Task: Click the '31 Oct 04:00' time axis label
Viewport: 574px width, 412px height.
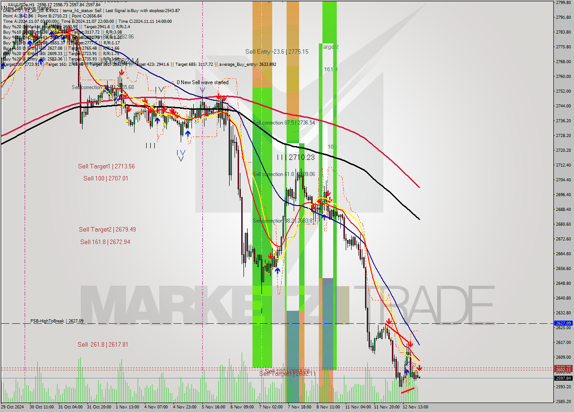Action: [x=70, y=407]
